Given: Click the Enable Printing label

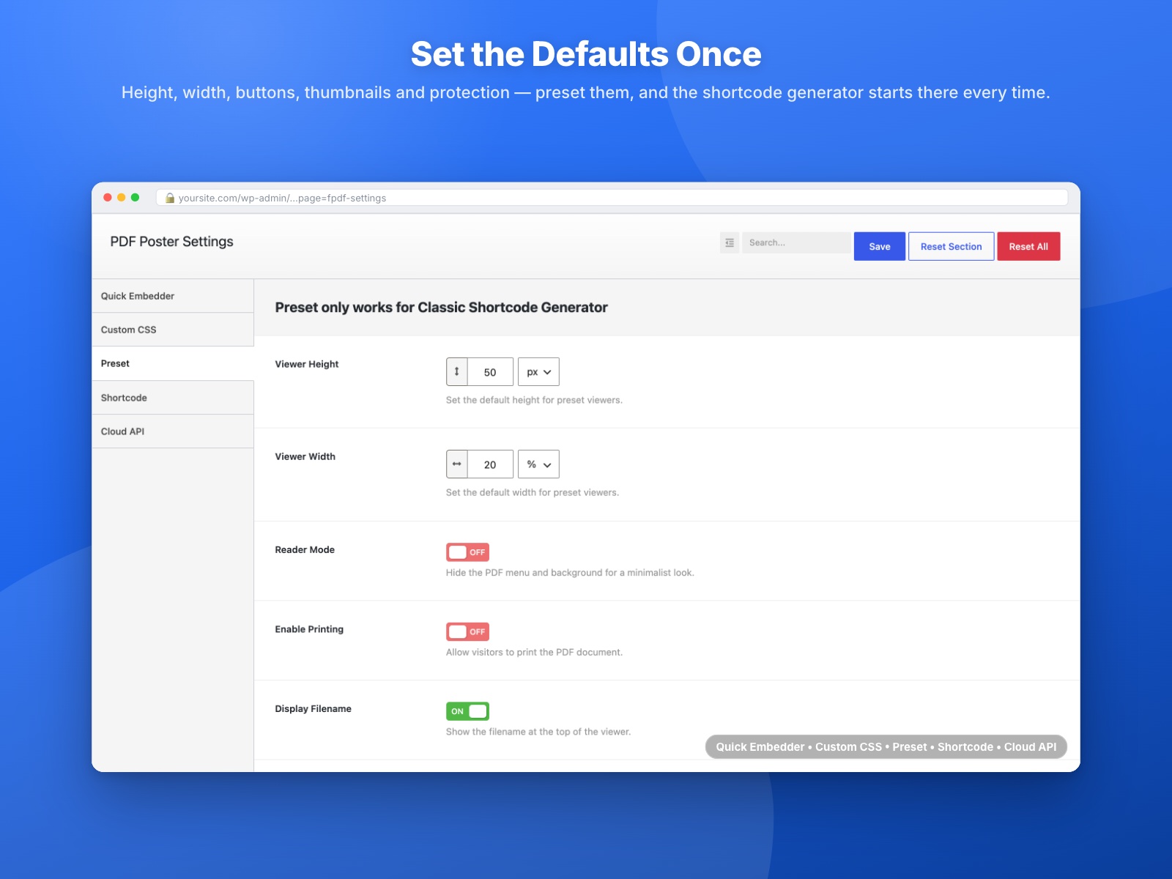Looking at the screenshot, I should point(309,629).
